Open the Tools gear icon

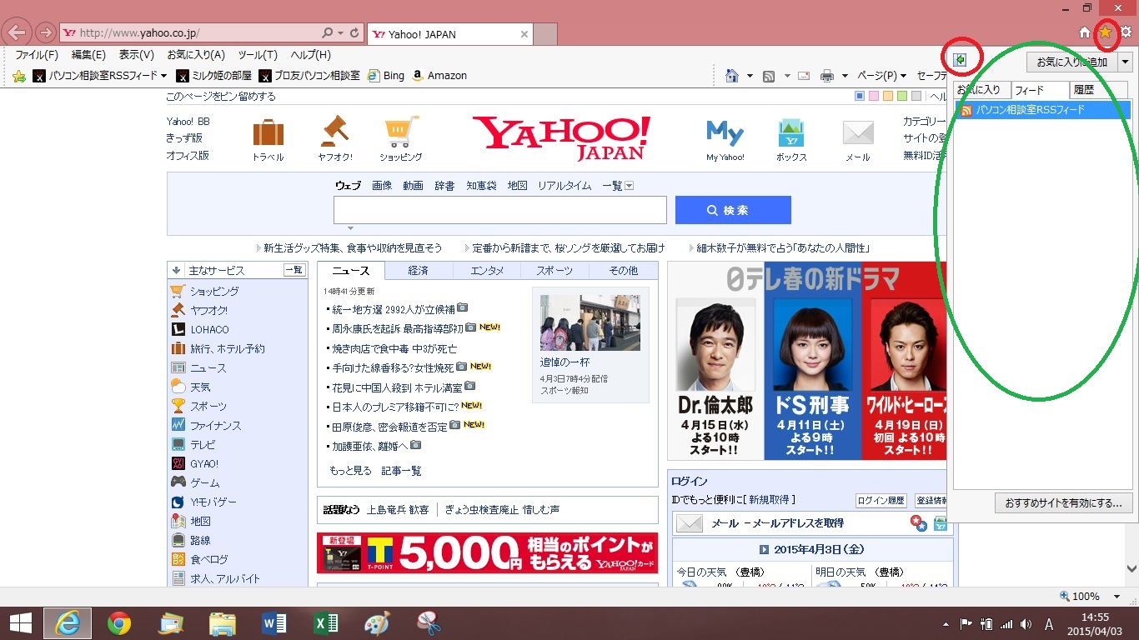click(1126, 32)
